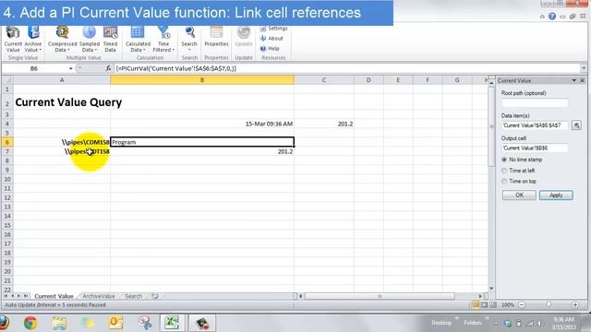The height and width of the screenshot is (332, 591).
Task: Click Apply in the Current Value pane
Action: tap(556, 195)
